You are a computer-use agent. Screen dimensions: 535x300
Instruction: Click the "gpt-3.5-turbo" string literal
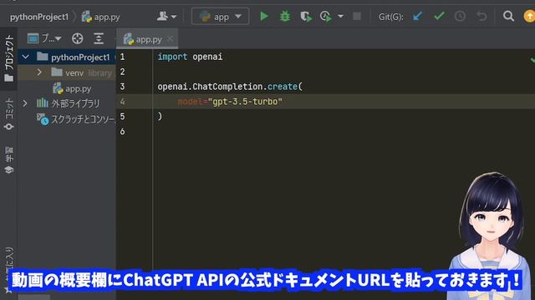[245, 102]
